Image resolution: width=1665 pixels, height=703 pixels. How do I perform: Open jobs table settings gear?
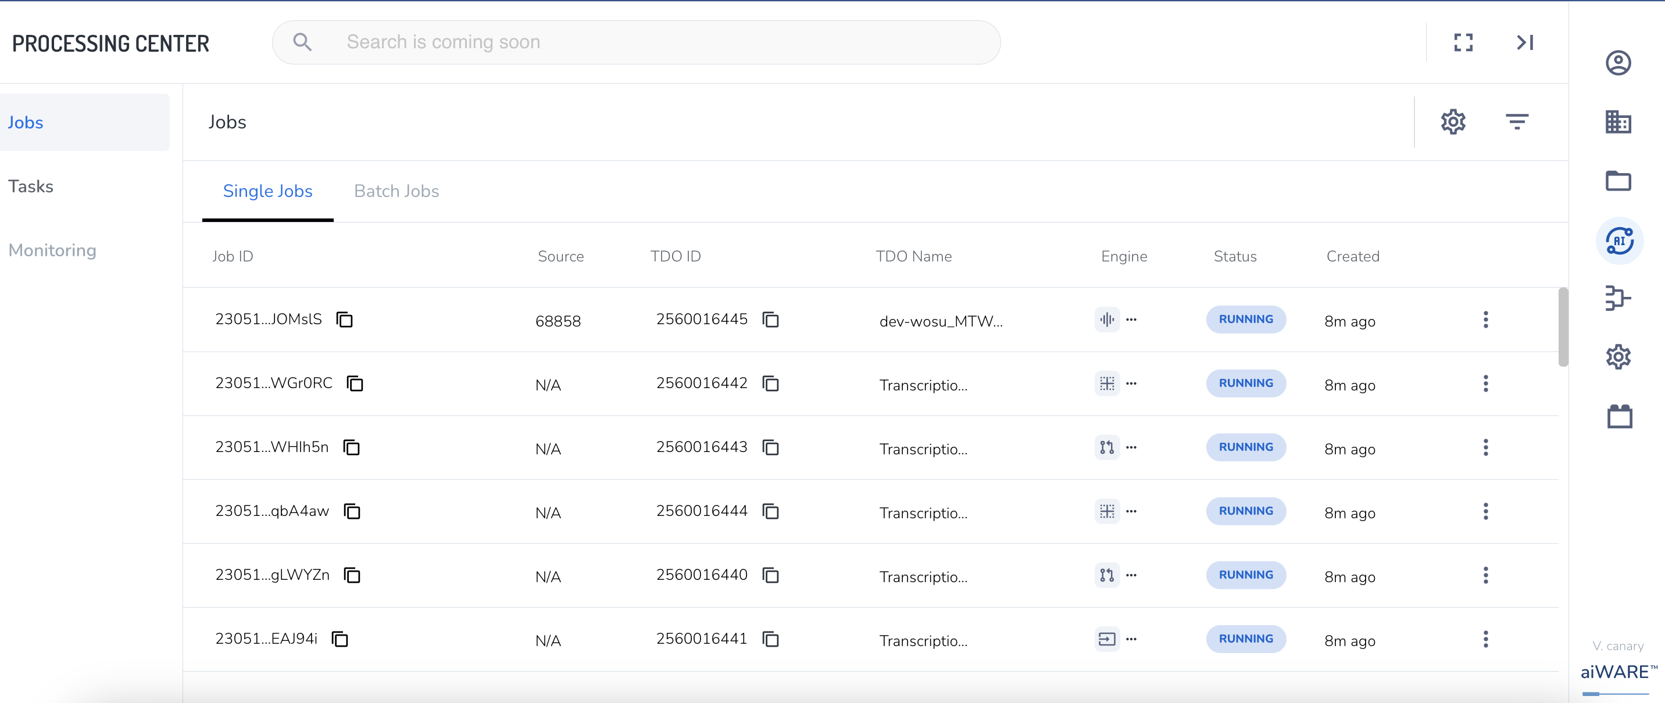coord(1452,121)
